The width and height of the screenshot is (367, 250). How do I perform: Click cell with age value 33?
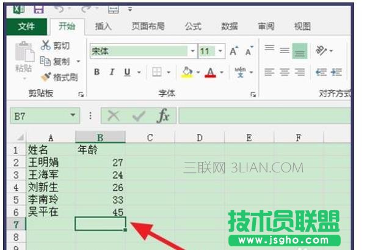[100, 200]
